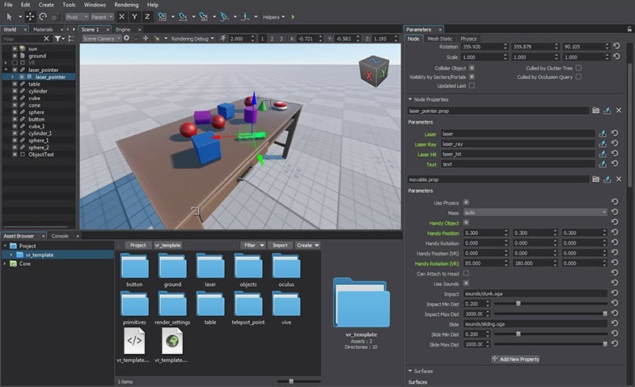This screenshot has height=387, width=635.
Task: Open scene camera settings gear icon
Action: coord(126,38)
